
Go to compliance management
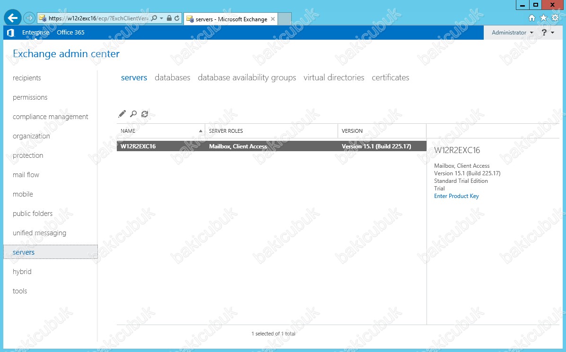coord(50,117)
